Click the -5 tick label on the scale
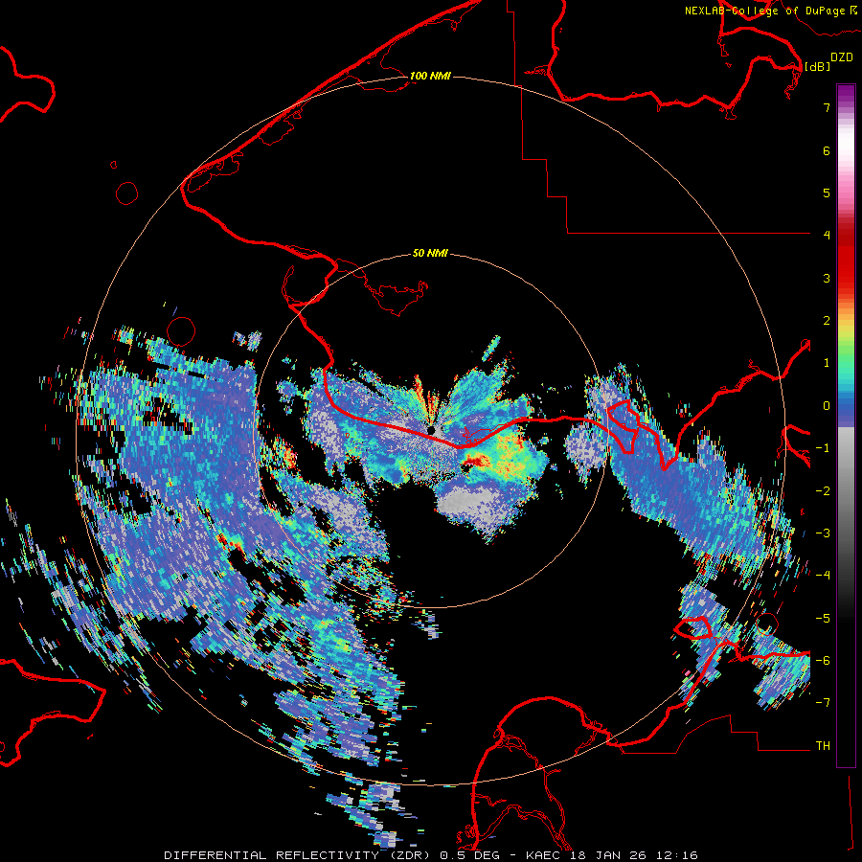The width and height of the screenshot is (862, 862). (x=823, y=619)
